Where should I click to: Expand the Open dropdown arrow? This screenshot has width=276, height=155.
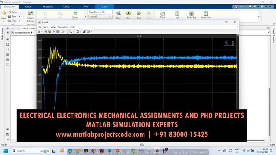pos(20,12)
